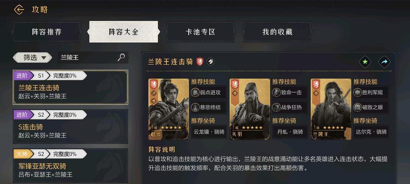Select the 军锋亚瑟无双骑 lineup entry
Image resolution: width=410 pixels, height=184 pixels.
(x=71, y=166)
